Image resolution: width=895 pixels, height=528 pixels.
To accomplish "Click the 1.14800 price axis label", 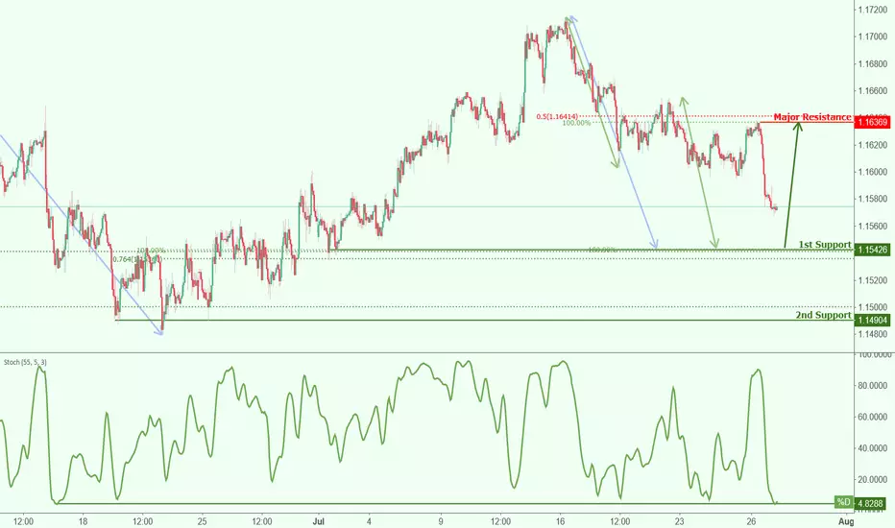I will pos(872,334).
